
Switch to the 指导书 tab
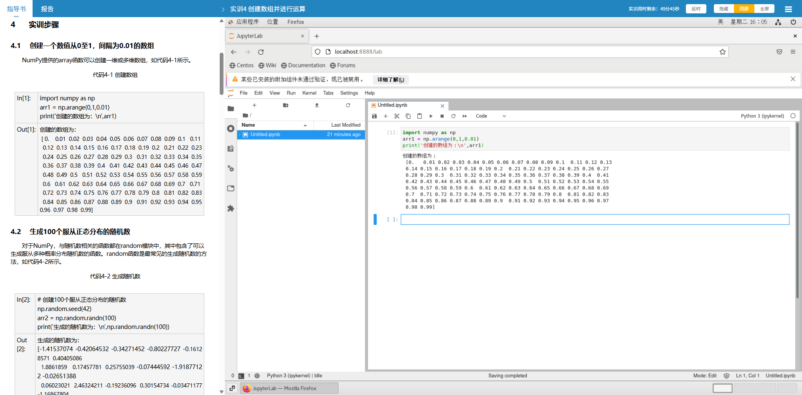[16, 9]
